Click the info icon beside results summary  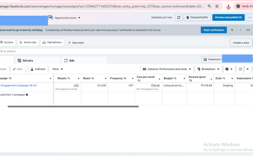pos(27,95)
